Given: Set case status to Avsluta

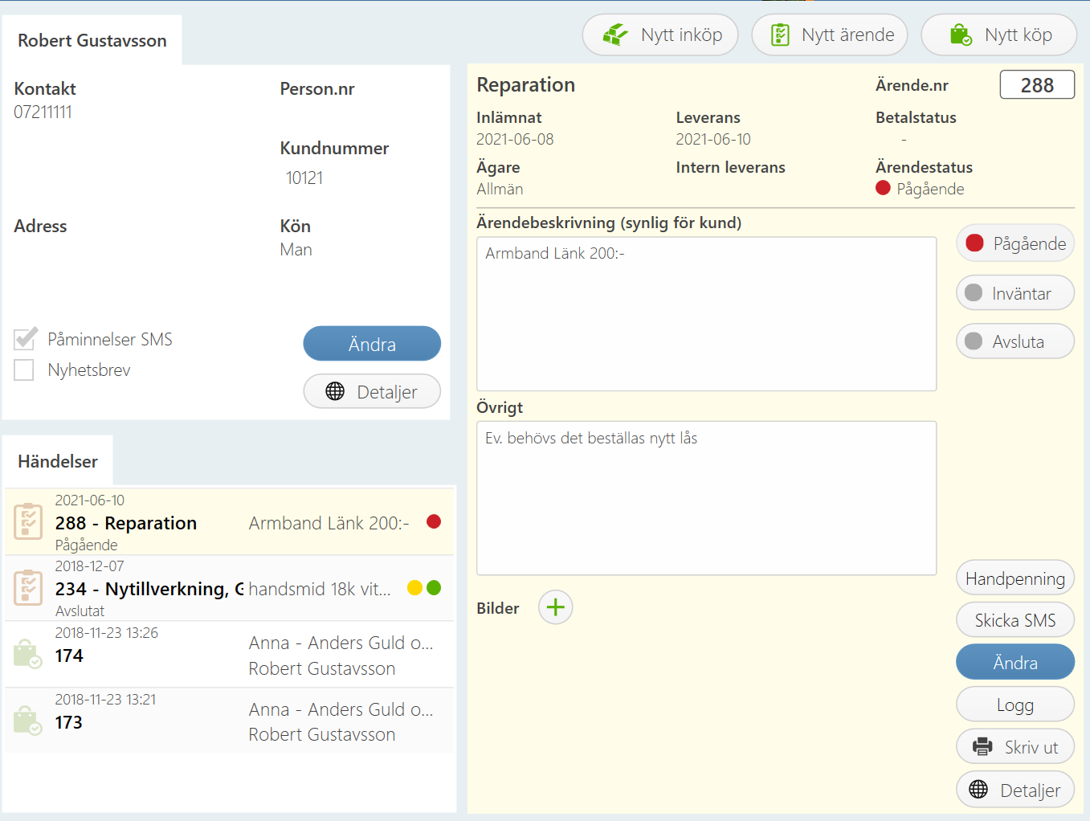Looking at the screenshot, I should [x=1015, y=341].
